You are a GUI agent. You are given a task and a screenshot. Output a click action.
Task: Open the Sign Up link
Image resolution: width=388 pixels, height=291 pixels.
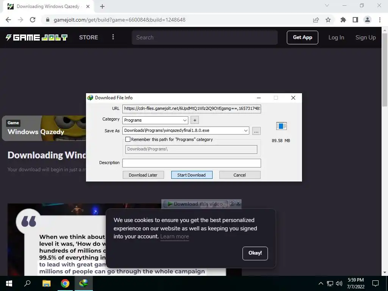pos(366,38)
